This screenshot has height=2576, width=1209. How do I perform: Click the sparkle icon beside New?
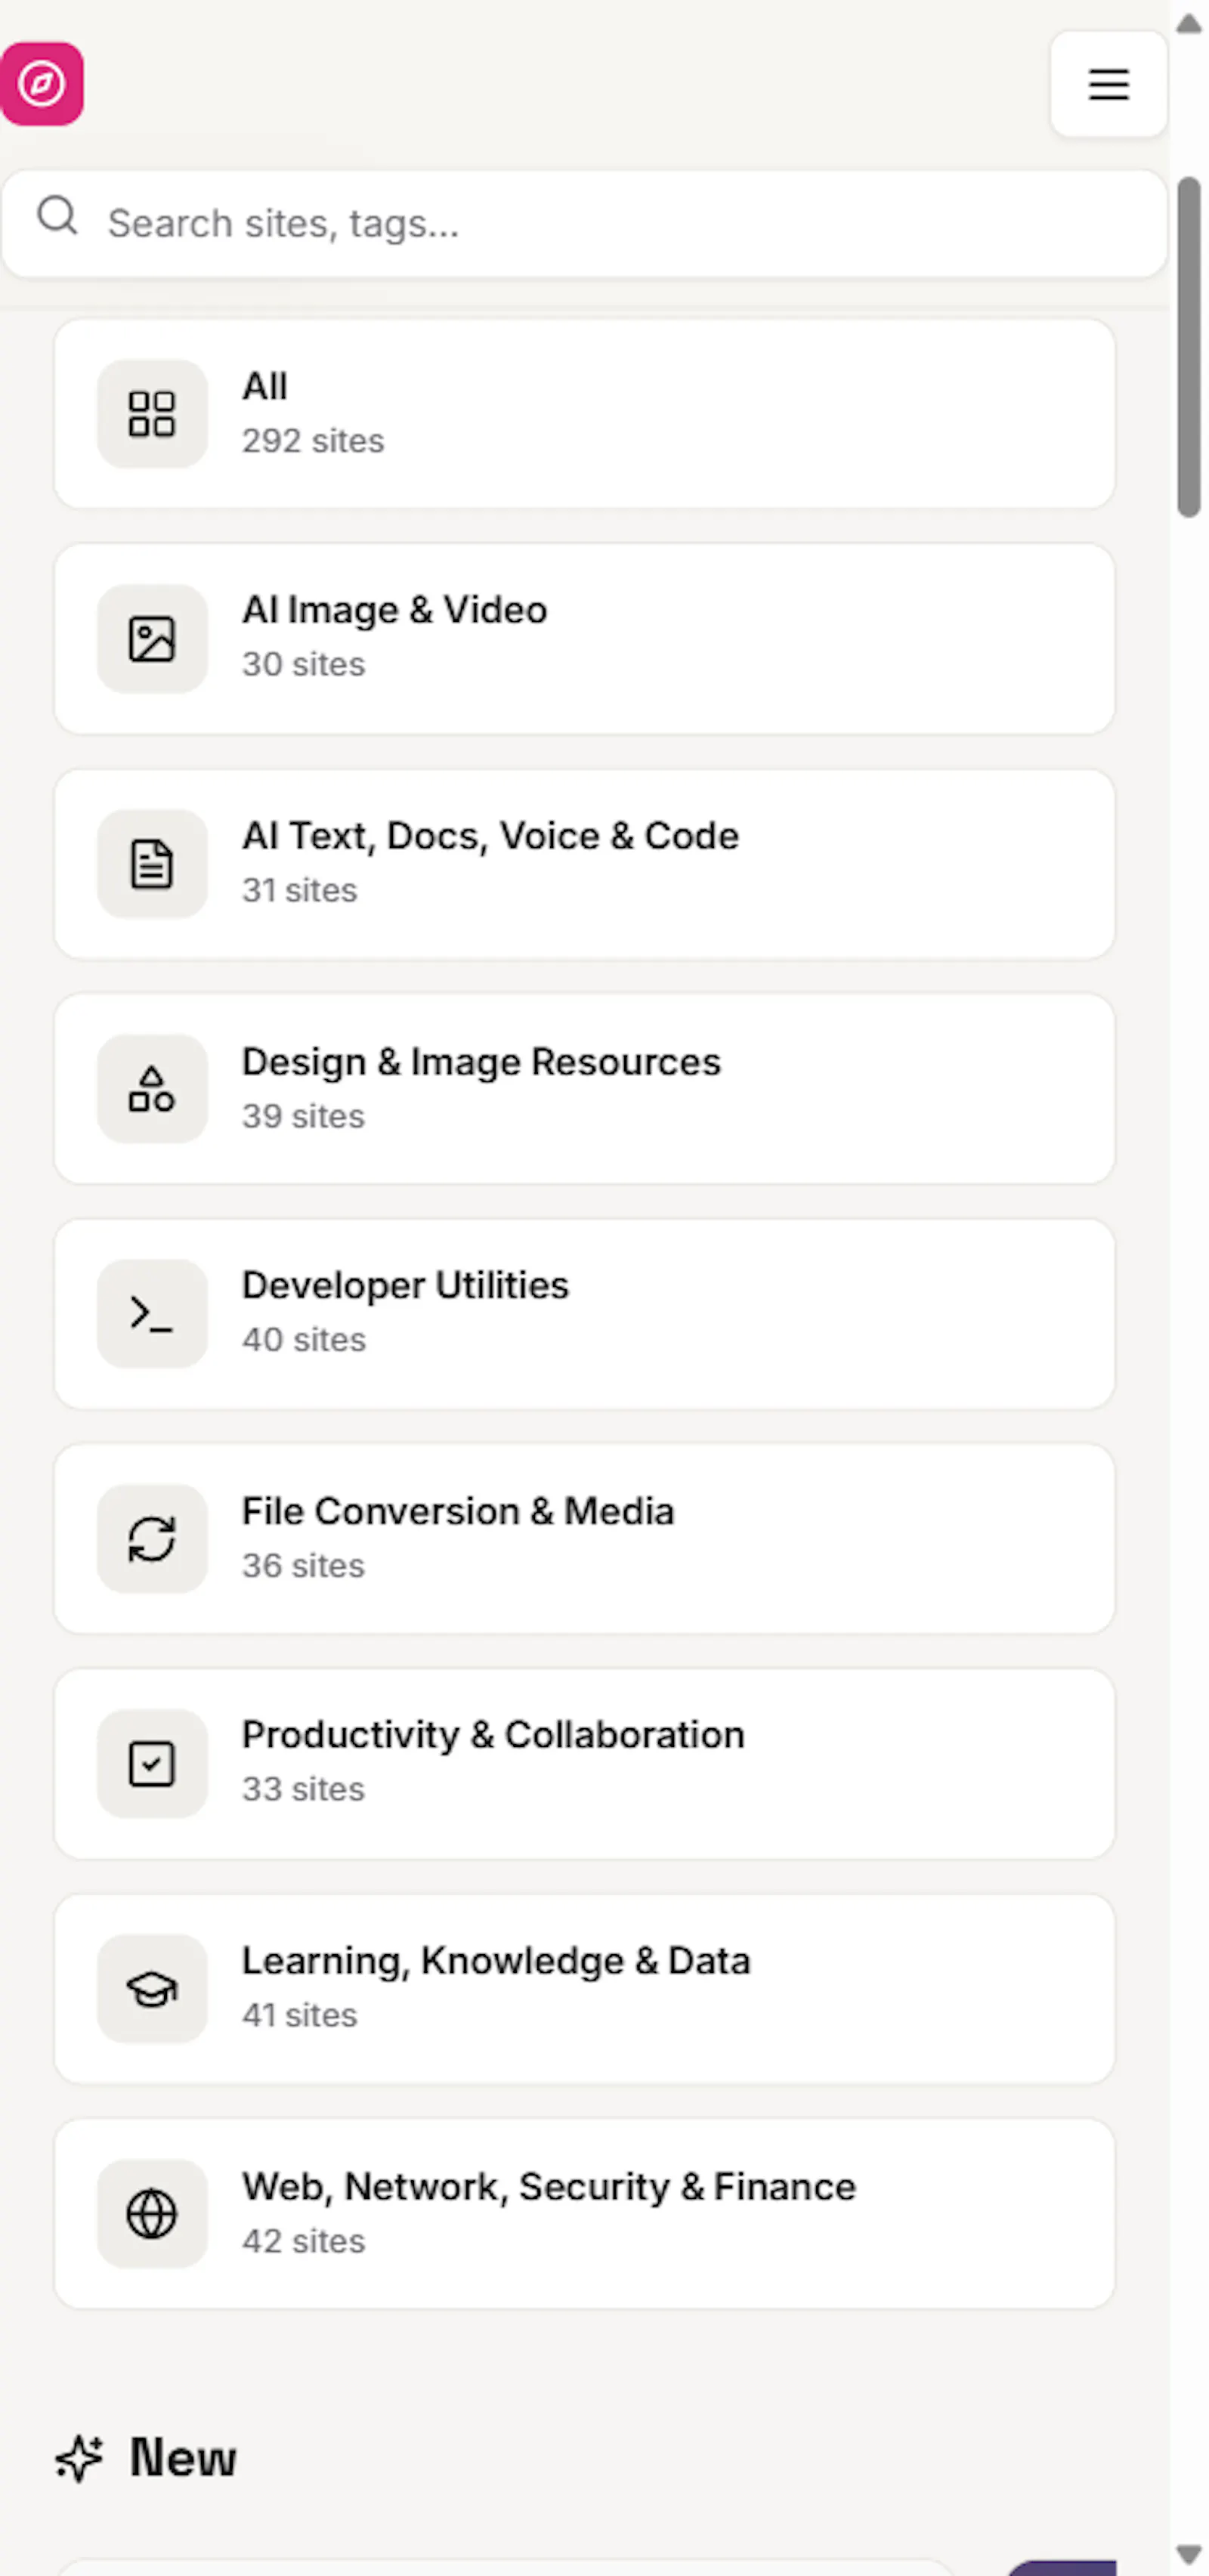(79, 2459)
